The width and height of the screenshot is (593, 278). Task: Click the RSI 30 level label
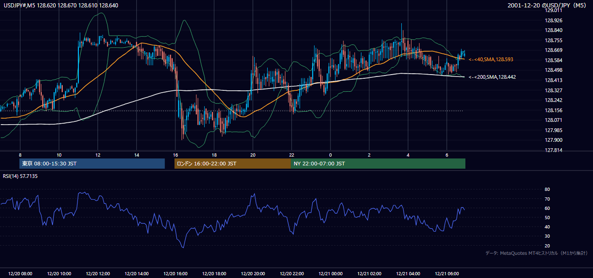point(547,236)
